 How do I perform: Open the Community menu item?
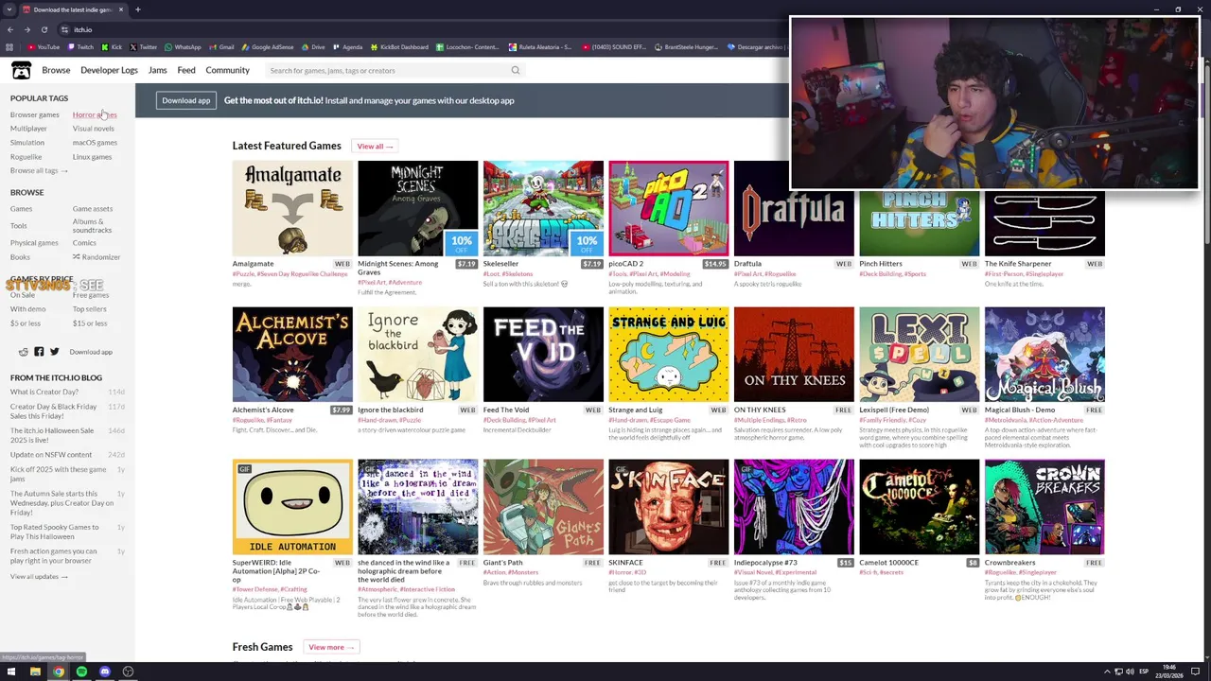[x=228, y=70]
